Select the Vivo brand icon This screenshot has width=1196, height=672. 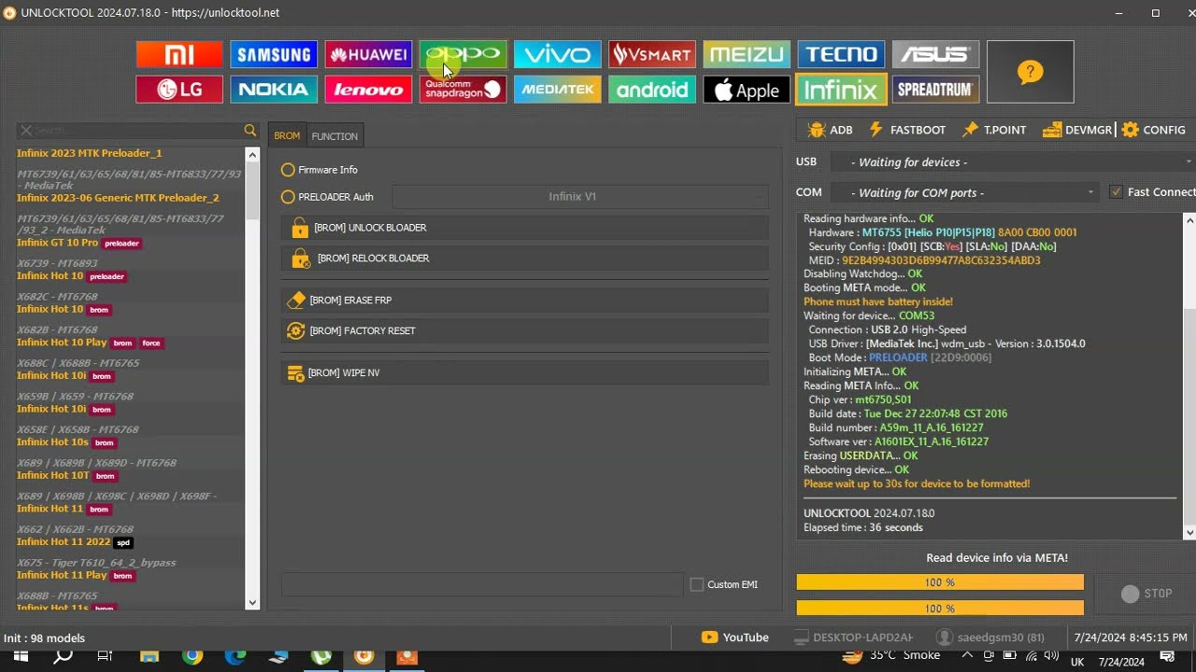(x=557, y=54)
